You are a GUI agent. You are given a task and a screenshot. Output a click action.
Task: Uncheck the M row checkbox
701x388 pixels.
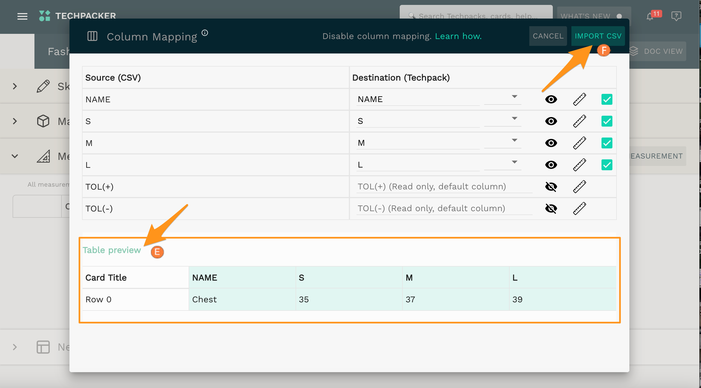point(607,143)
